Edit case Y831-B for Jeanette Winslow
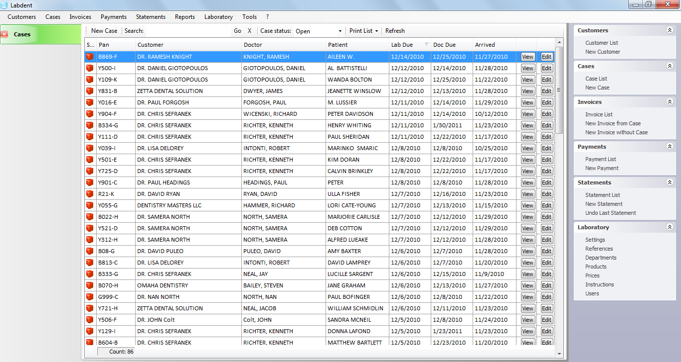The width and height of the screenshot is (681, 362). [x=547, y=91]
